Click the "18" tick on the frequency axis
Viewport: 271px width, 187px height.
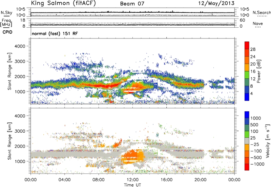[23, 20]
